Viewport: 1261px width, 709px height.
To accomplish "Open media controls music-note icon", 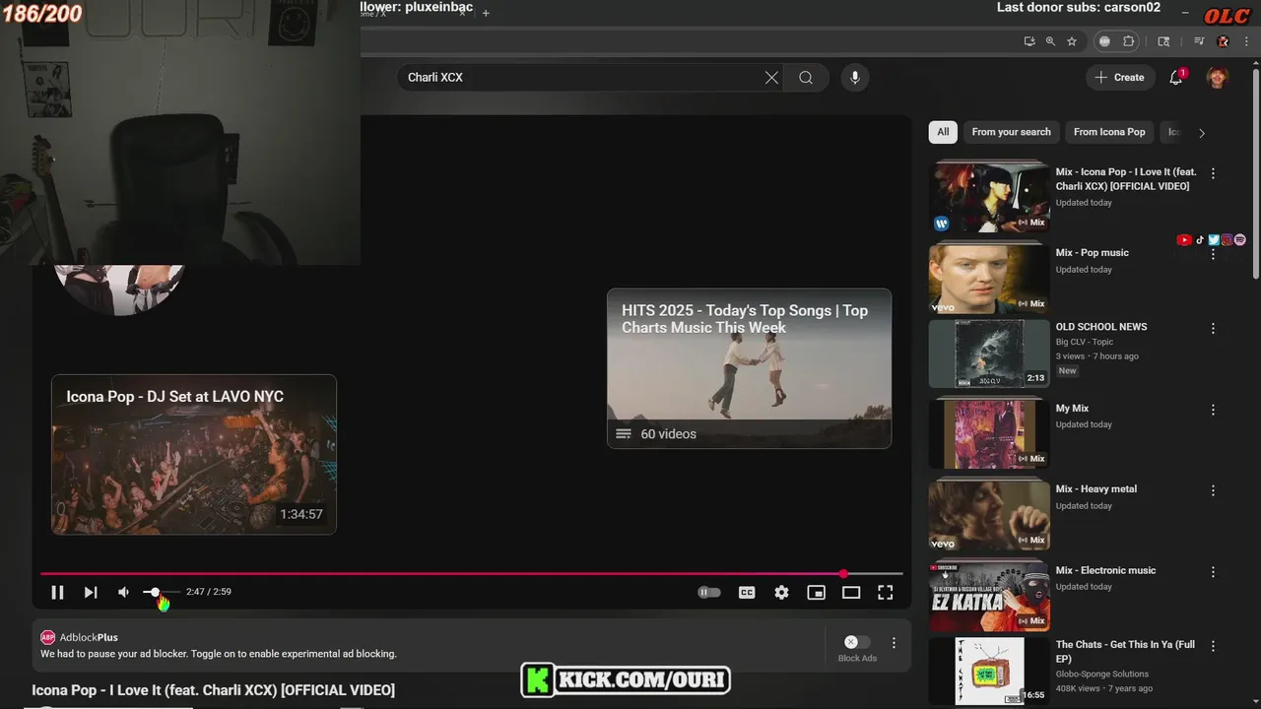I will tap(1199, 41).
